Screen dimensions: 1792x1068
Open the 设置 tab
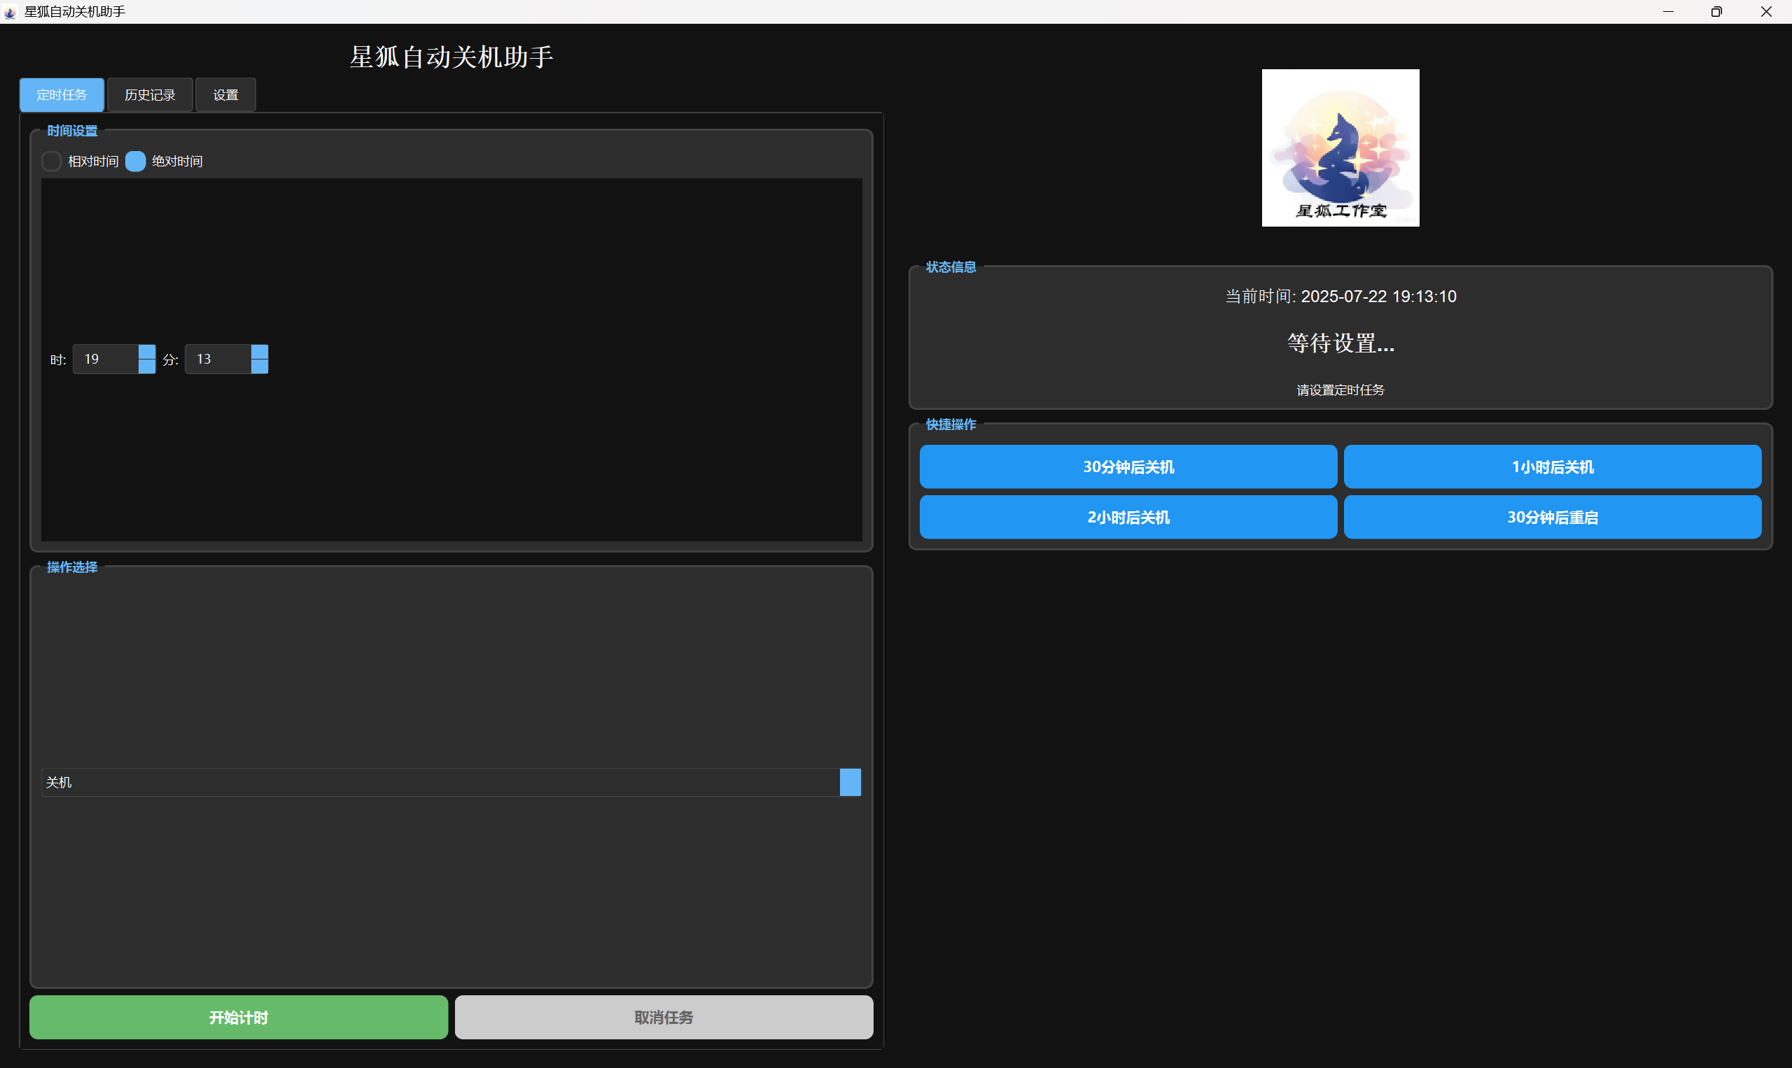pos(225,95)
